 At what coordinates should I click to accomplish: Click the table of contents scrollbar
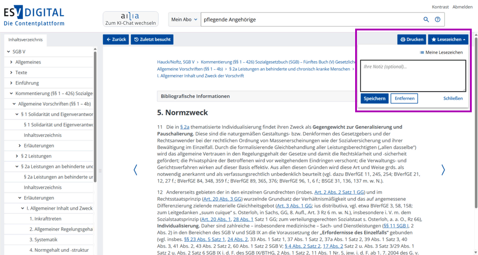[x=95, y=116]
